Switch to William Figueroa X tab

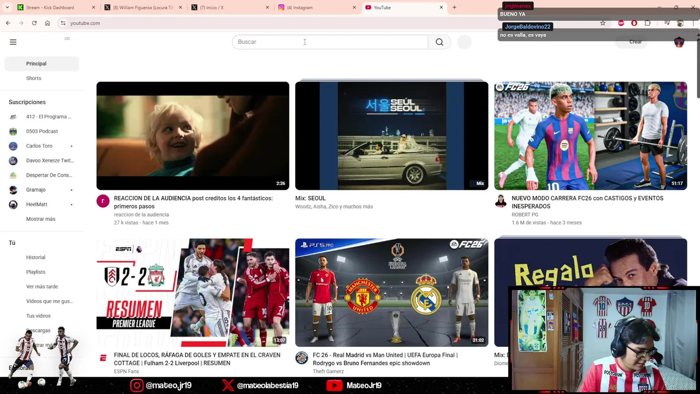(143, 8)
